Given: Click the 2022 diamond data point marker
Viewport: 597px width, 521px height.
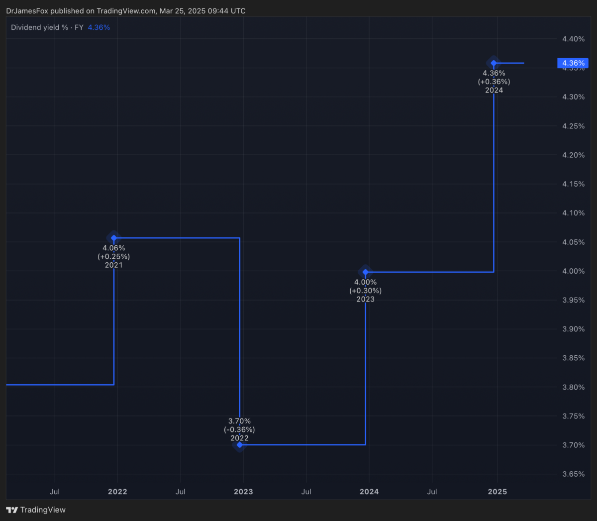Looking at the screenshot, I should pyautogui.click(x=240, y=445).
